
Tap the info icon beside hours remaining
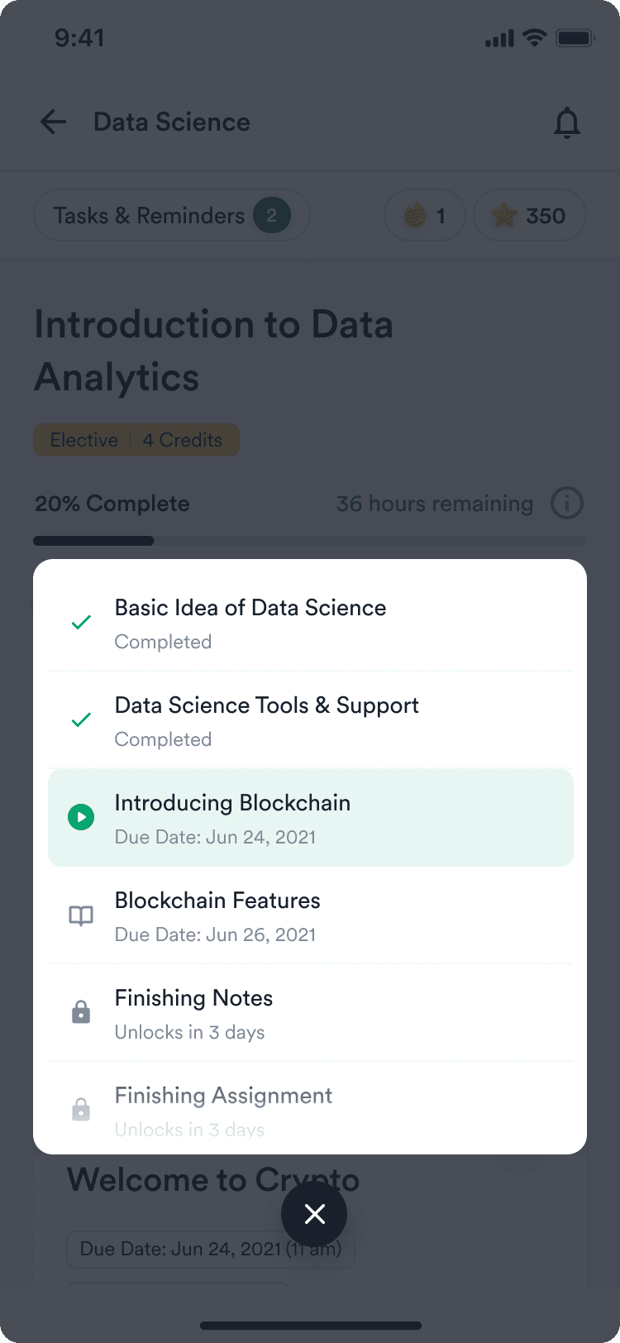[567, 503]
